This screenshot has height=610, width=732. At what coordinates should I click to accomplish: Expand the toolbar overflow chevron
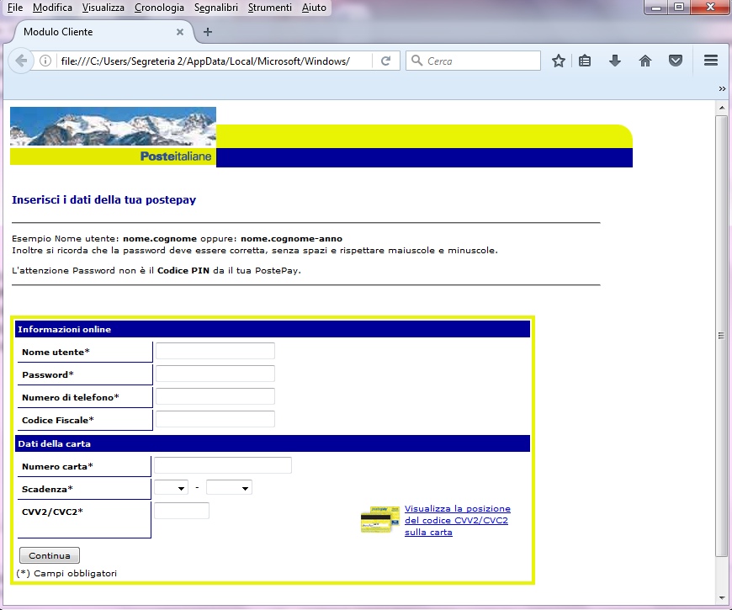(x=722, y=88)
